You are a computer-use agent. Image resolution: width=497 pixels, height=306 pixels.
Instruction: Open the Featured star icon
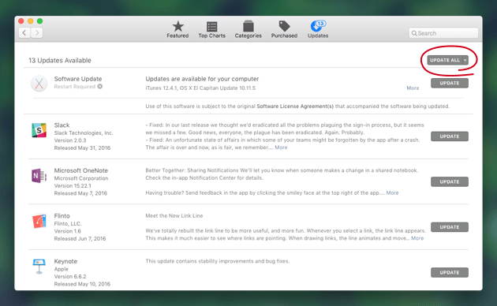coord(177,26)
